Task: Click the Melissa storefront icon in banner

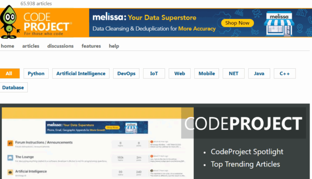Action: click(x=279, y=23)
